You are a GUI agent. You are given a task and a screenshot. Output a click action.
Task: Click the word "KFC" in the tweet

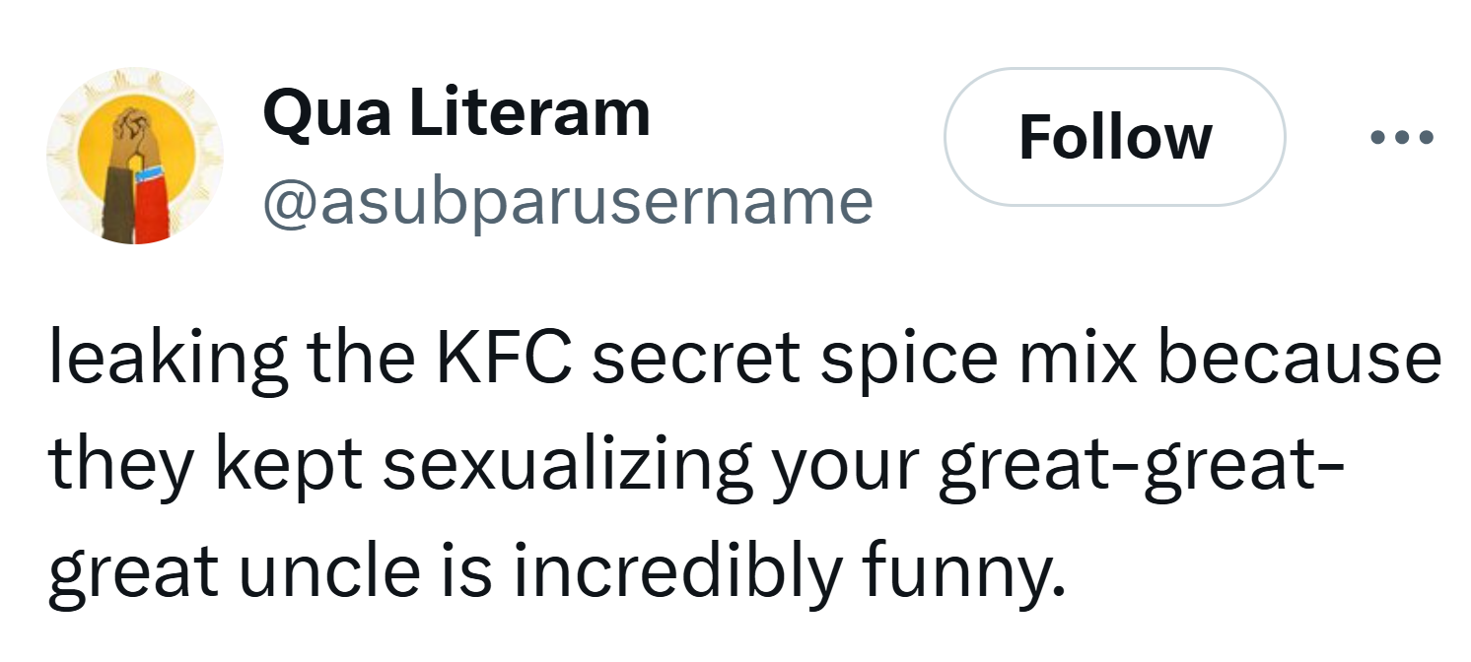507,361
